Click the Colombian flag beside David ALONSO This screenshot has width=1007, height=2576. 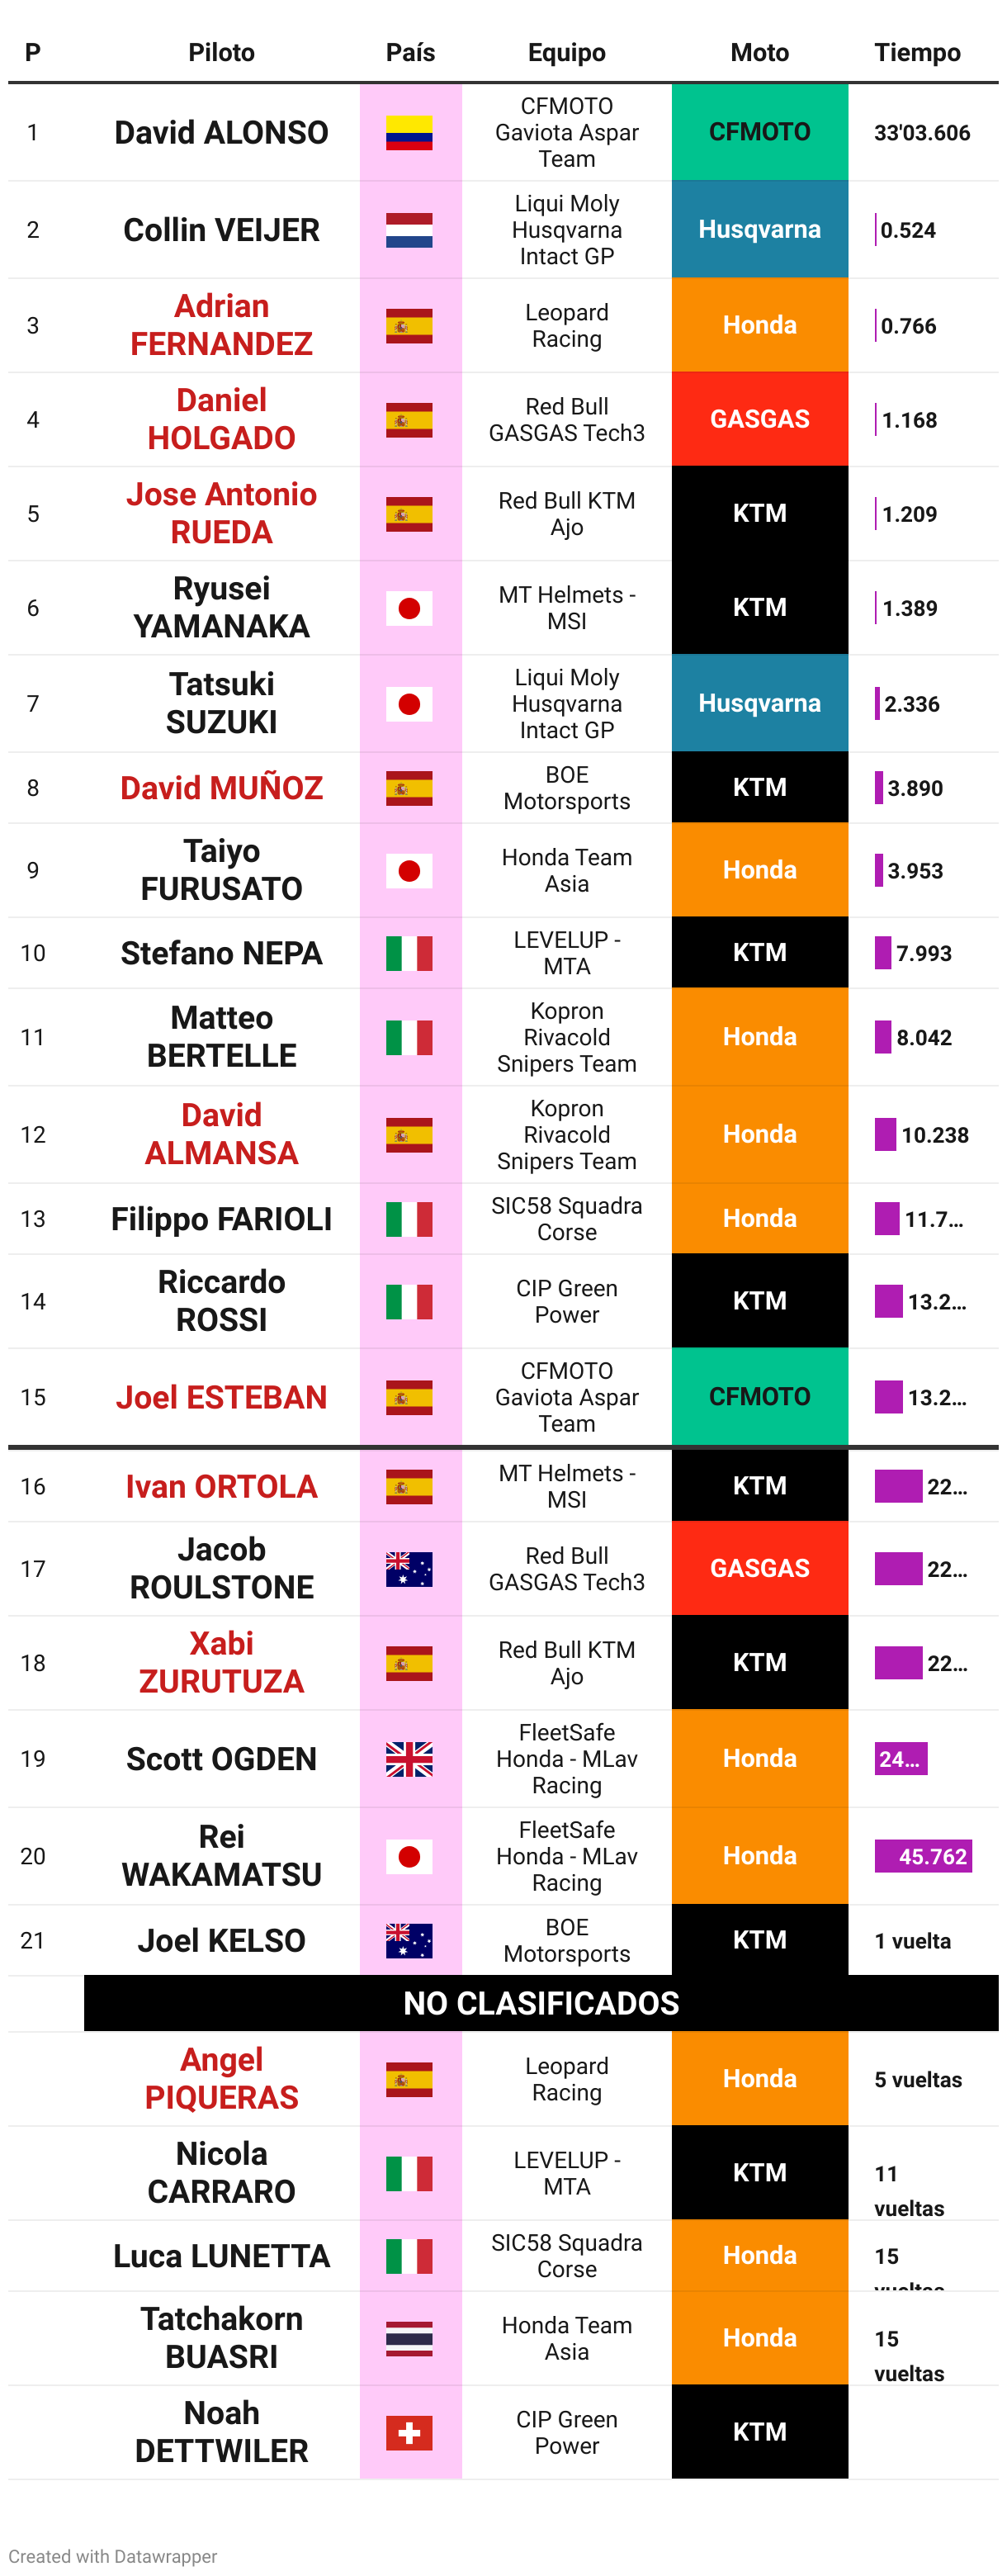tap(409, 133)
